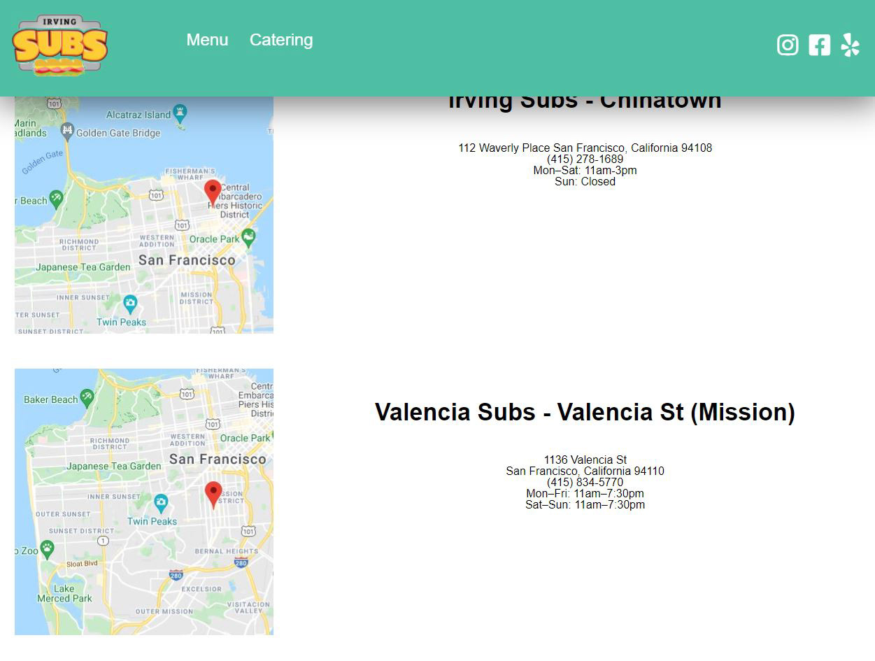875x661 pixels.
Task: Click 'San Francisco' label on Valencia map
Action: [218, 459]
